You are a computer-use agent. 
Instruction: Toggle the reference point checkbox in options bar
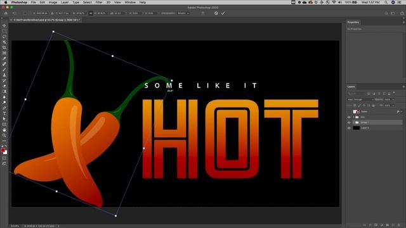pyautogui.click(x=25, y=13)
